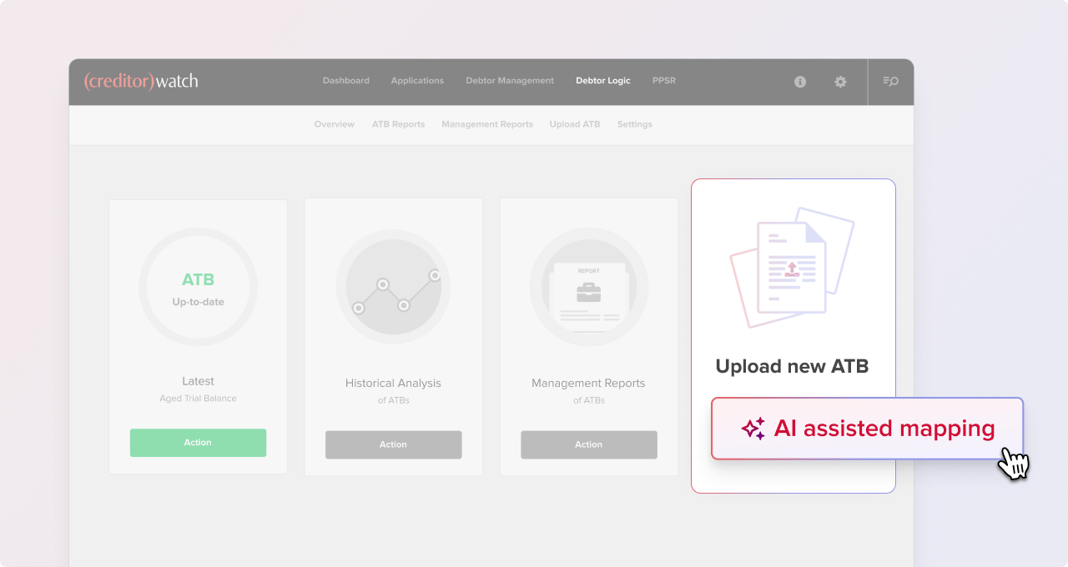Go to the Dashboard menu
The height and width of the screenshot is (567, 1068).
coord(345,81)
